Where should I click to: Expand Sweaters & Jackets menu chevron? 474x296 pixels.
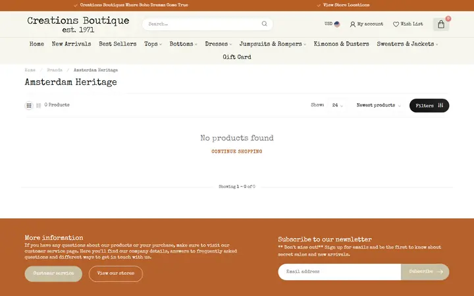click(x=437, y=45)
